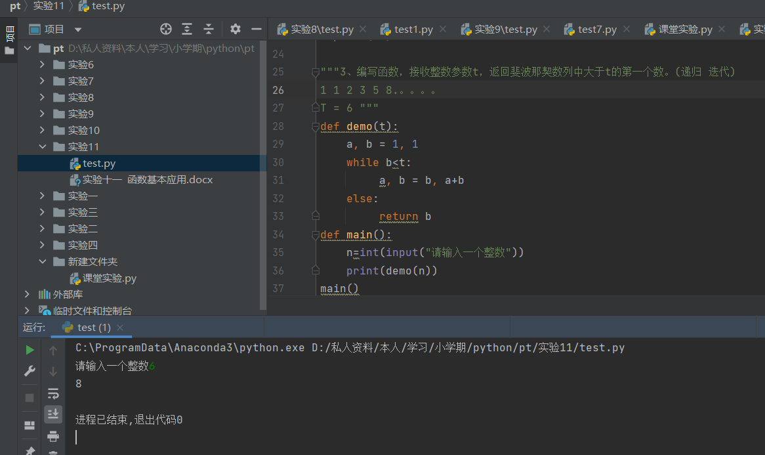
Task: Expand the 实验二 folder
Action: [43, 228]
